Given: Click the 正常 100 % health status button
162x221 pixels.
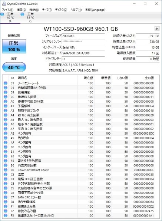Looking at the screenshot, I should 14,46.
